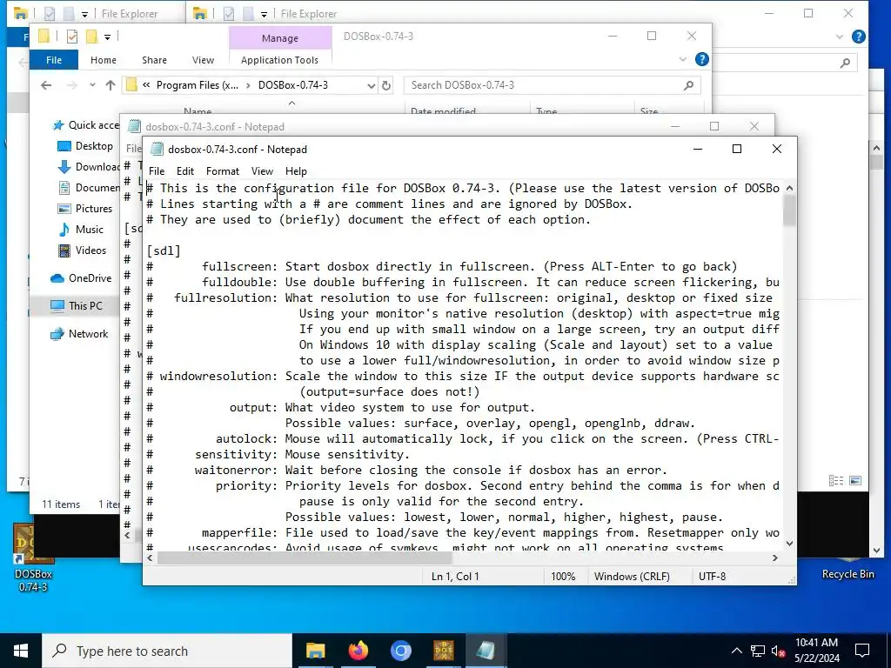Click the taskbar search box

[x=167, y=651]
